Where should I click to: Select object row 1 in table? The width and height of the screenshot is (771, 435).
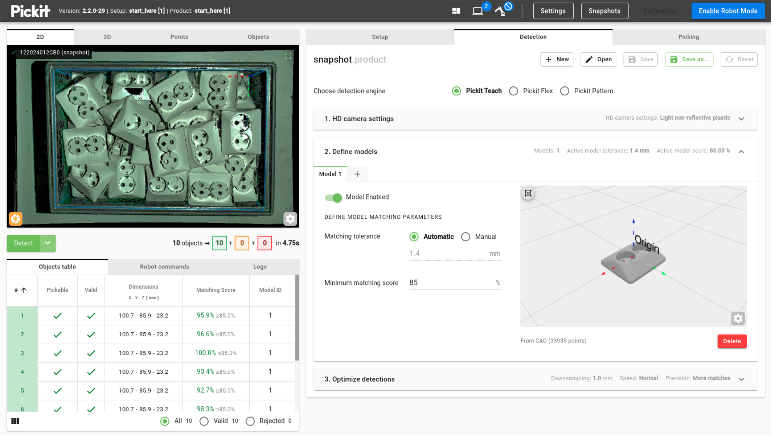pyautogui.click(x=151, y=315)
